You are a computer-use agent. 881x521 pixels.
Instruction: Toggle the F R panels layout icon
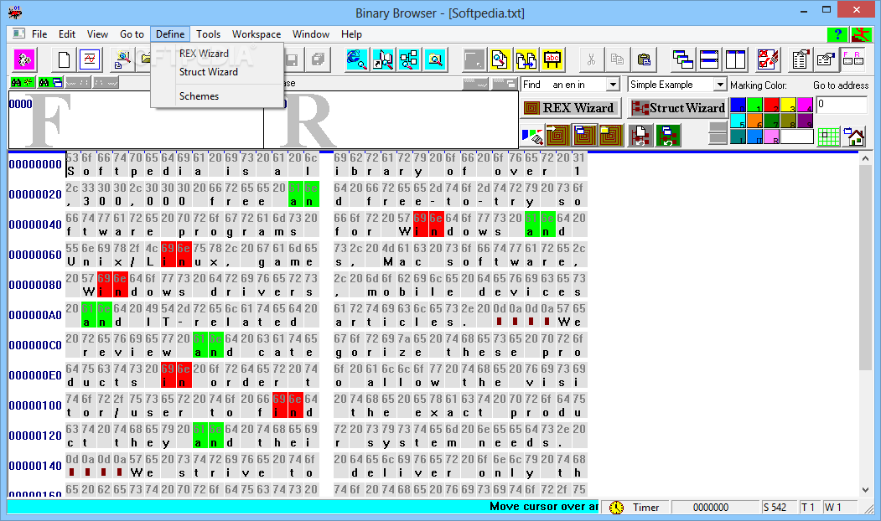coord(852,59)
